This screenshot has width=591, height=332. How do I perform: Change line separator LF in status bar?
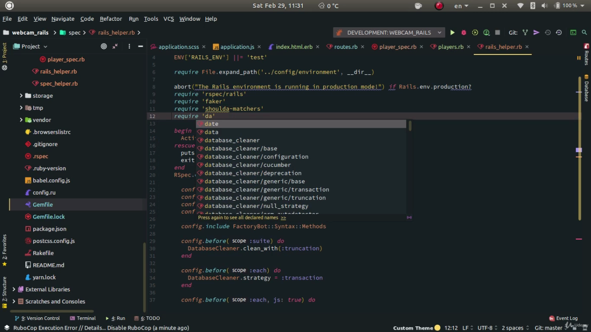[x=468, y=328]
